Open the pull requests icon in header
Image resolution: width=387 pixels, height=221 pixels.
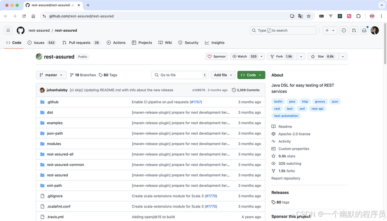tap(354, 30)
